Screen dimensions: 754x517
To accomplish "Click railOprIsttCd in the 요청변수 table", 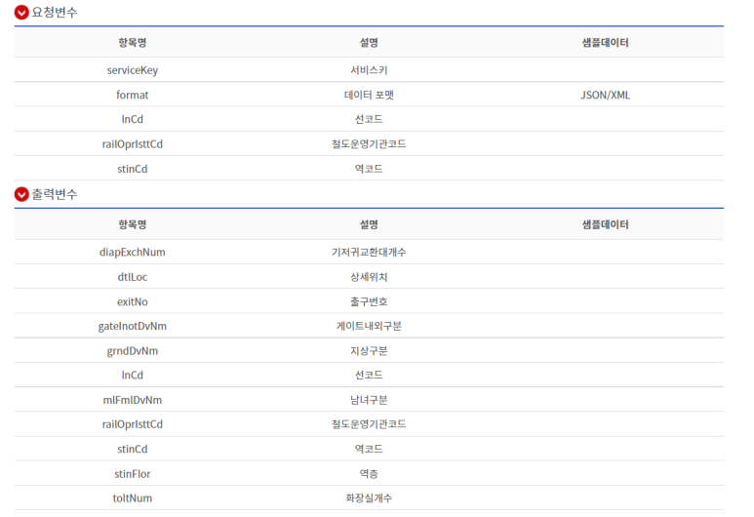I will [x=133, y=144].
